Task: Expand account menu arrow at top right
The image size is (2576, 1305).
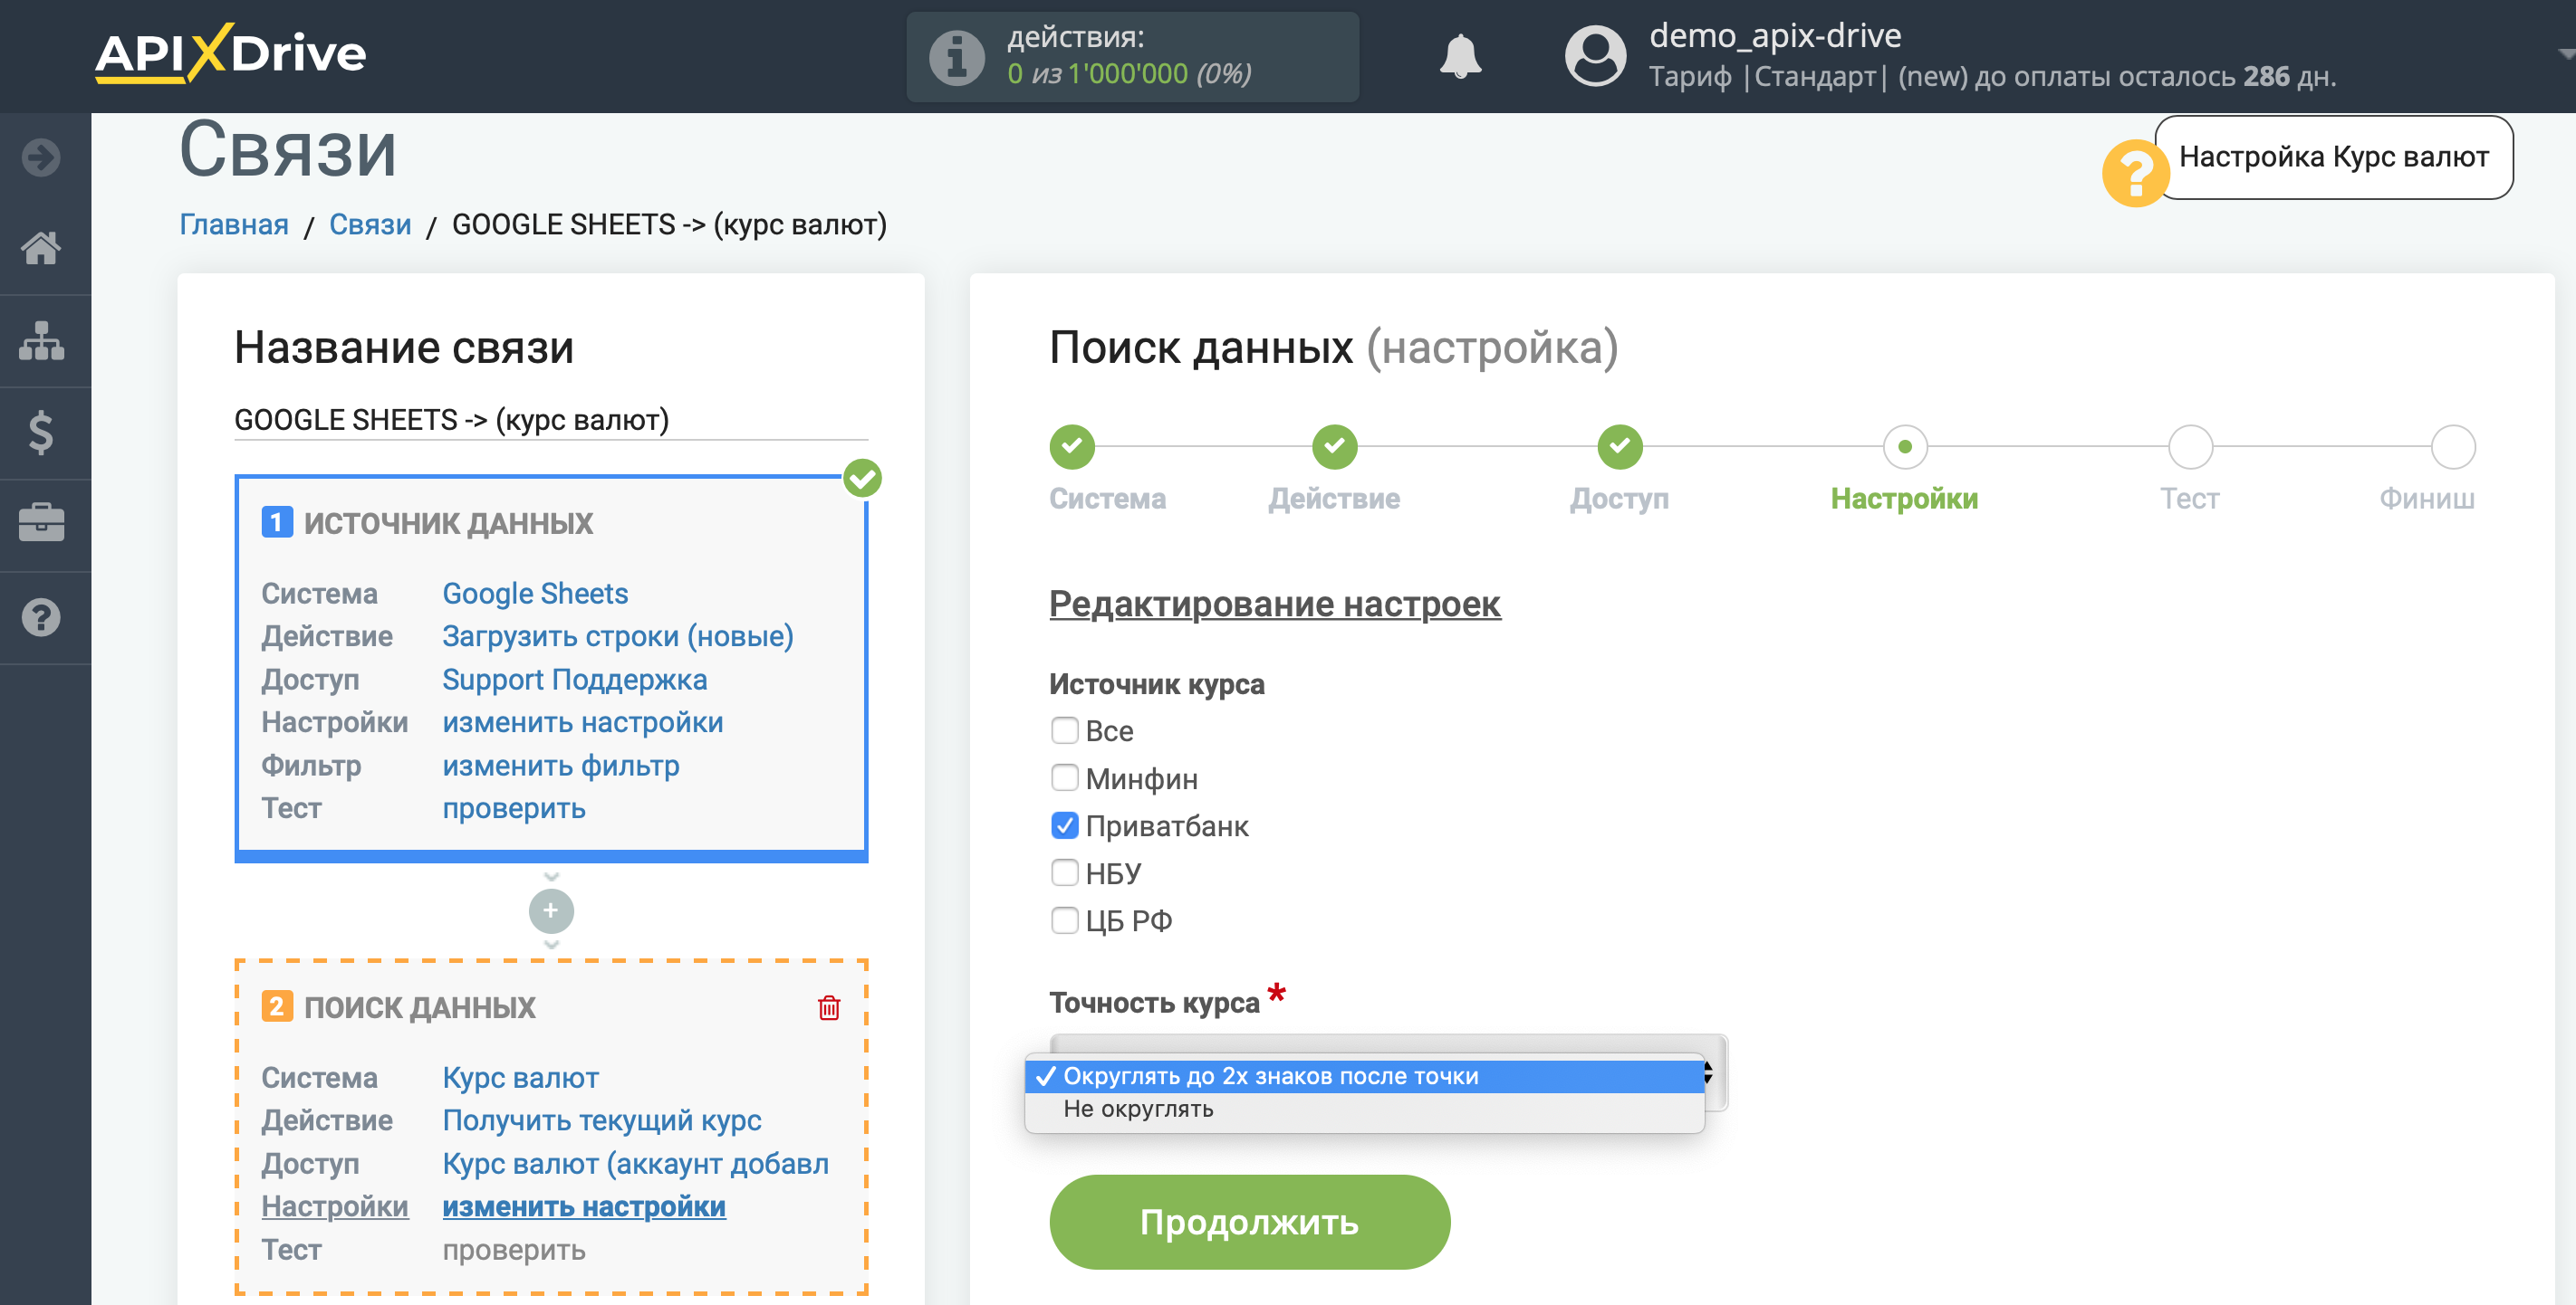Action: [2565, 54]
